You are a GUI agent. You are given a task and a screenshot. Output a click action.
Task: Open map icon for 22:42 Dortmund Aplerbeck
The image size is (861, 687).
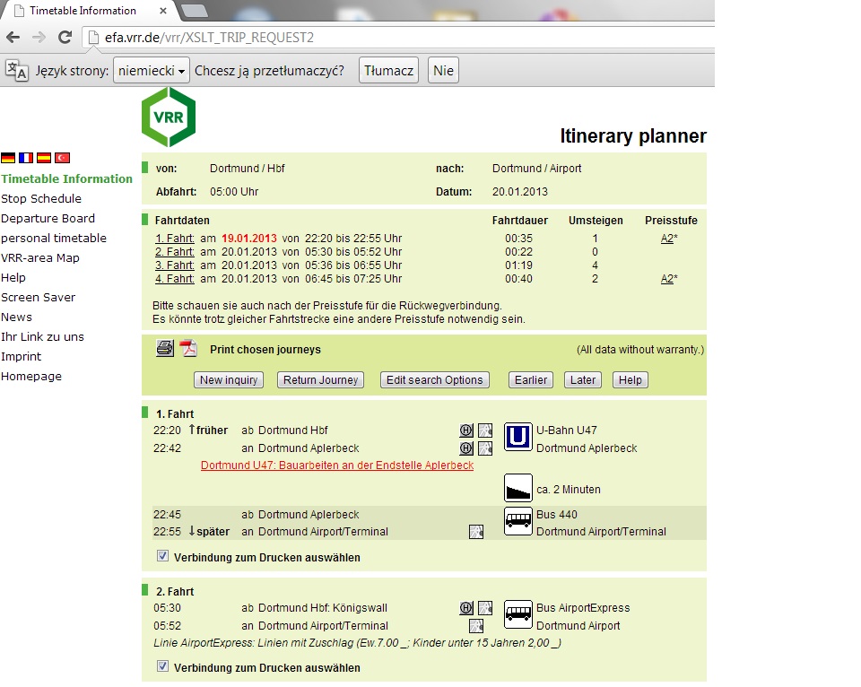(x=485, y=448)
